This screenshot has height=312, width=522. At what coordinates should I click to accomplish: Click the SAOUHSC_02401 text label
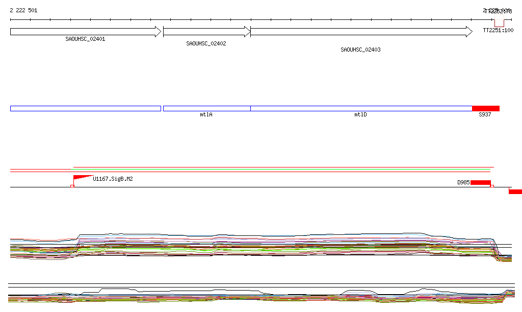click(85, 39)
